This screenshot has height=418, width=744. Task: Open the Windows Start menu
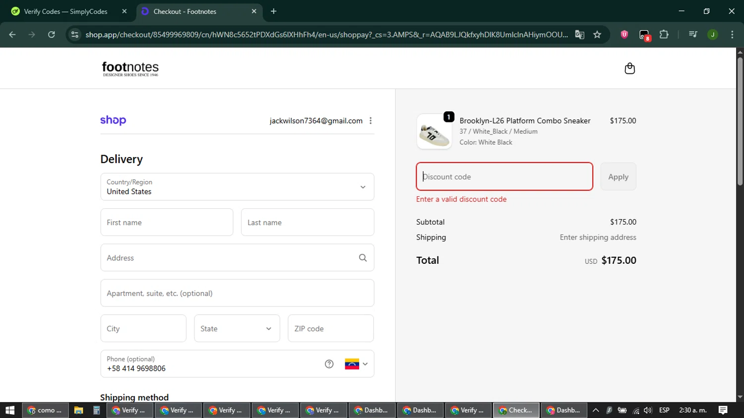click(10, 410)
